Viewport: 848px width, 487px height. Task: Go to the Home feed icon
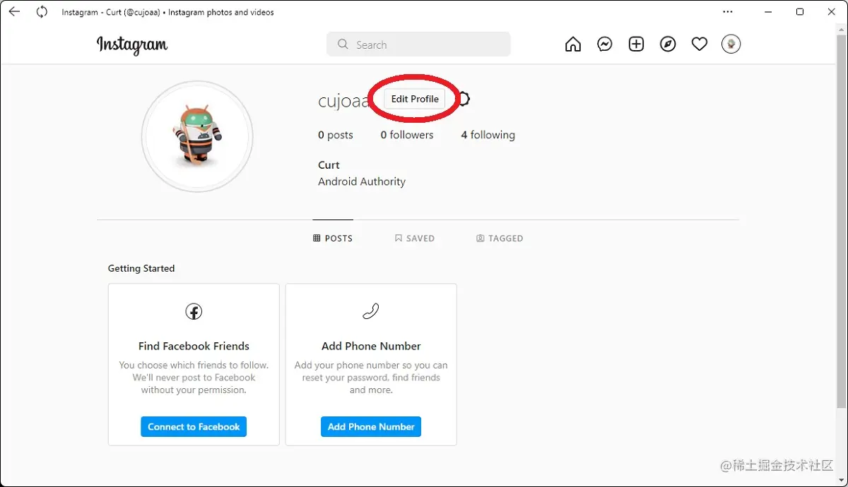(x=573, y=44)
